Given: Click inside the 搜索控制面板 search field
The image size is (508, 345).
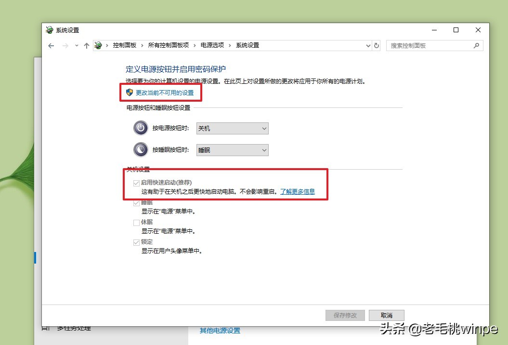Looking at the screenshot, I should point(424,45).
